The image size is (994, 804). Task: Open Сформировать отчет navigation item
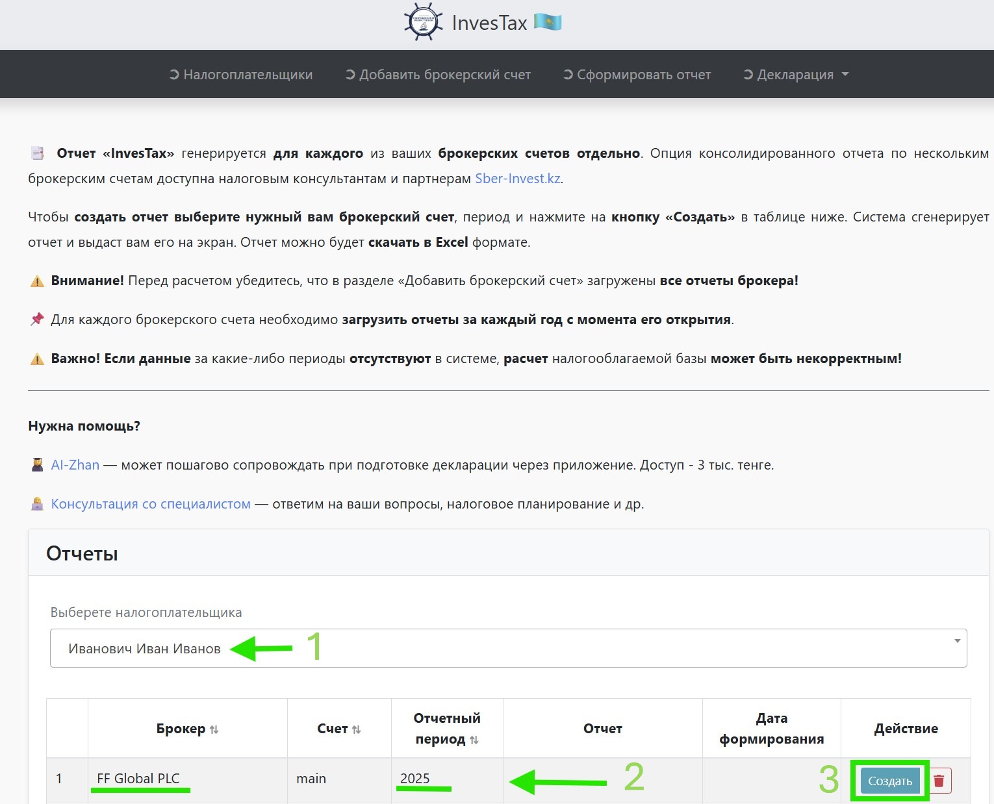click(x=637, y=75)
